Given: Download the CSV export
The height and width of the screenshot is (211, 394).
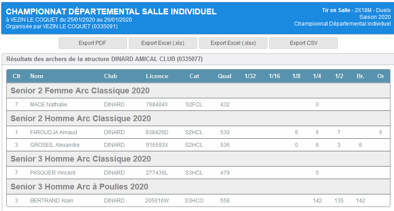Looking at the screenshot, I should [x=303, y=43].
